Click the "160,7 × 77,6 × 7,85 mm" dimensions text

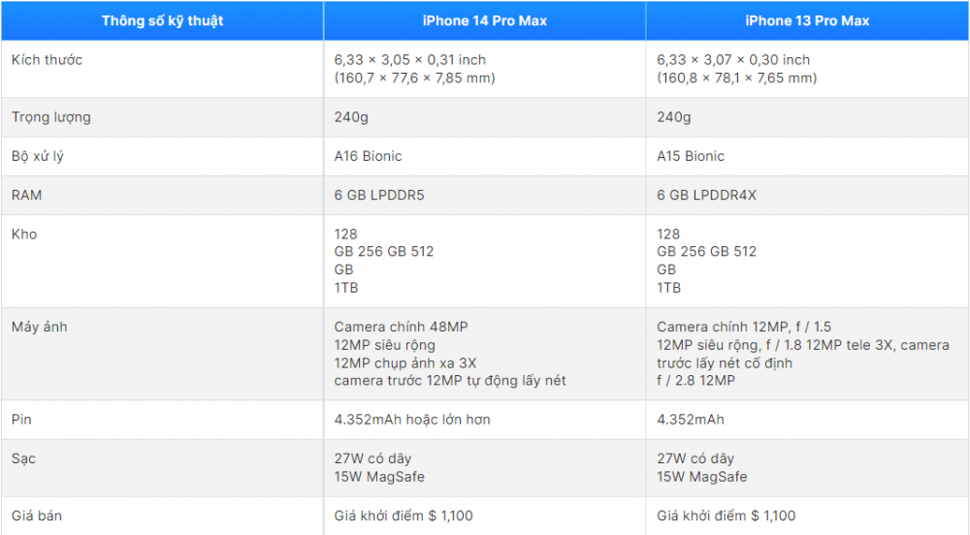pos(414,78)
